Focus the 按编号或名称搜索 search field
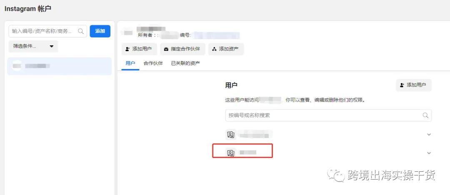This screenshot has height=195, width=450. (x=328, y=116)
